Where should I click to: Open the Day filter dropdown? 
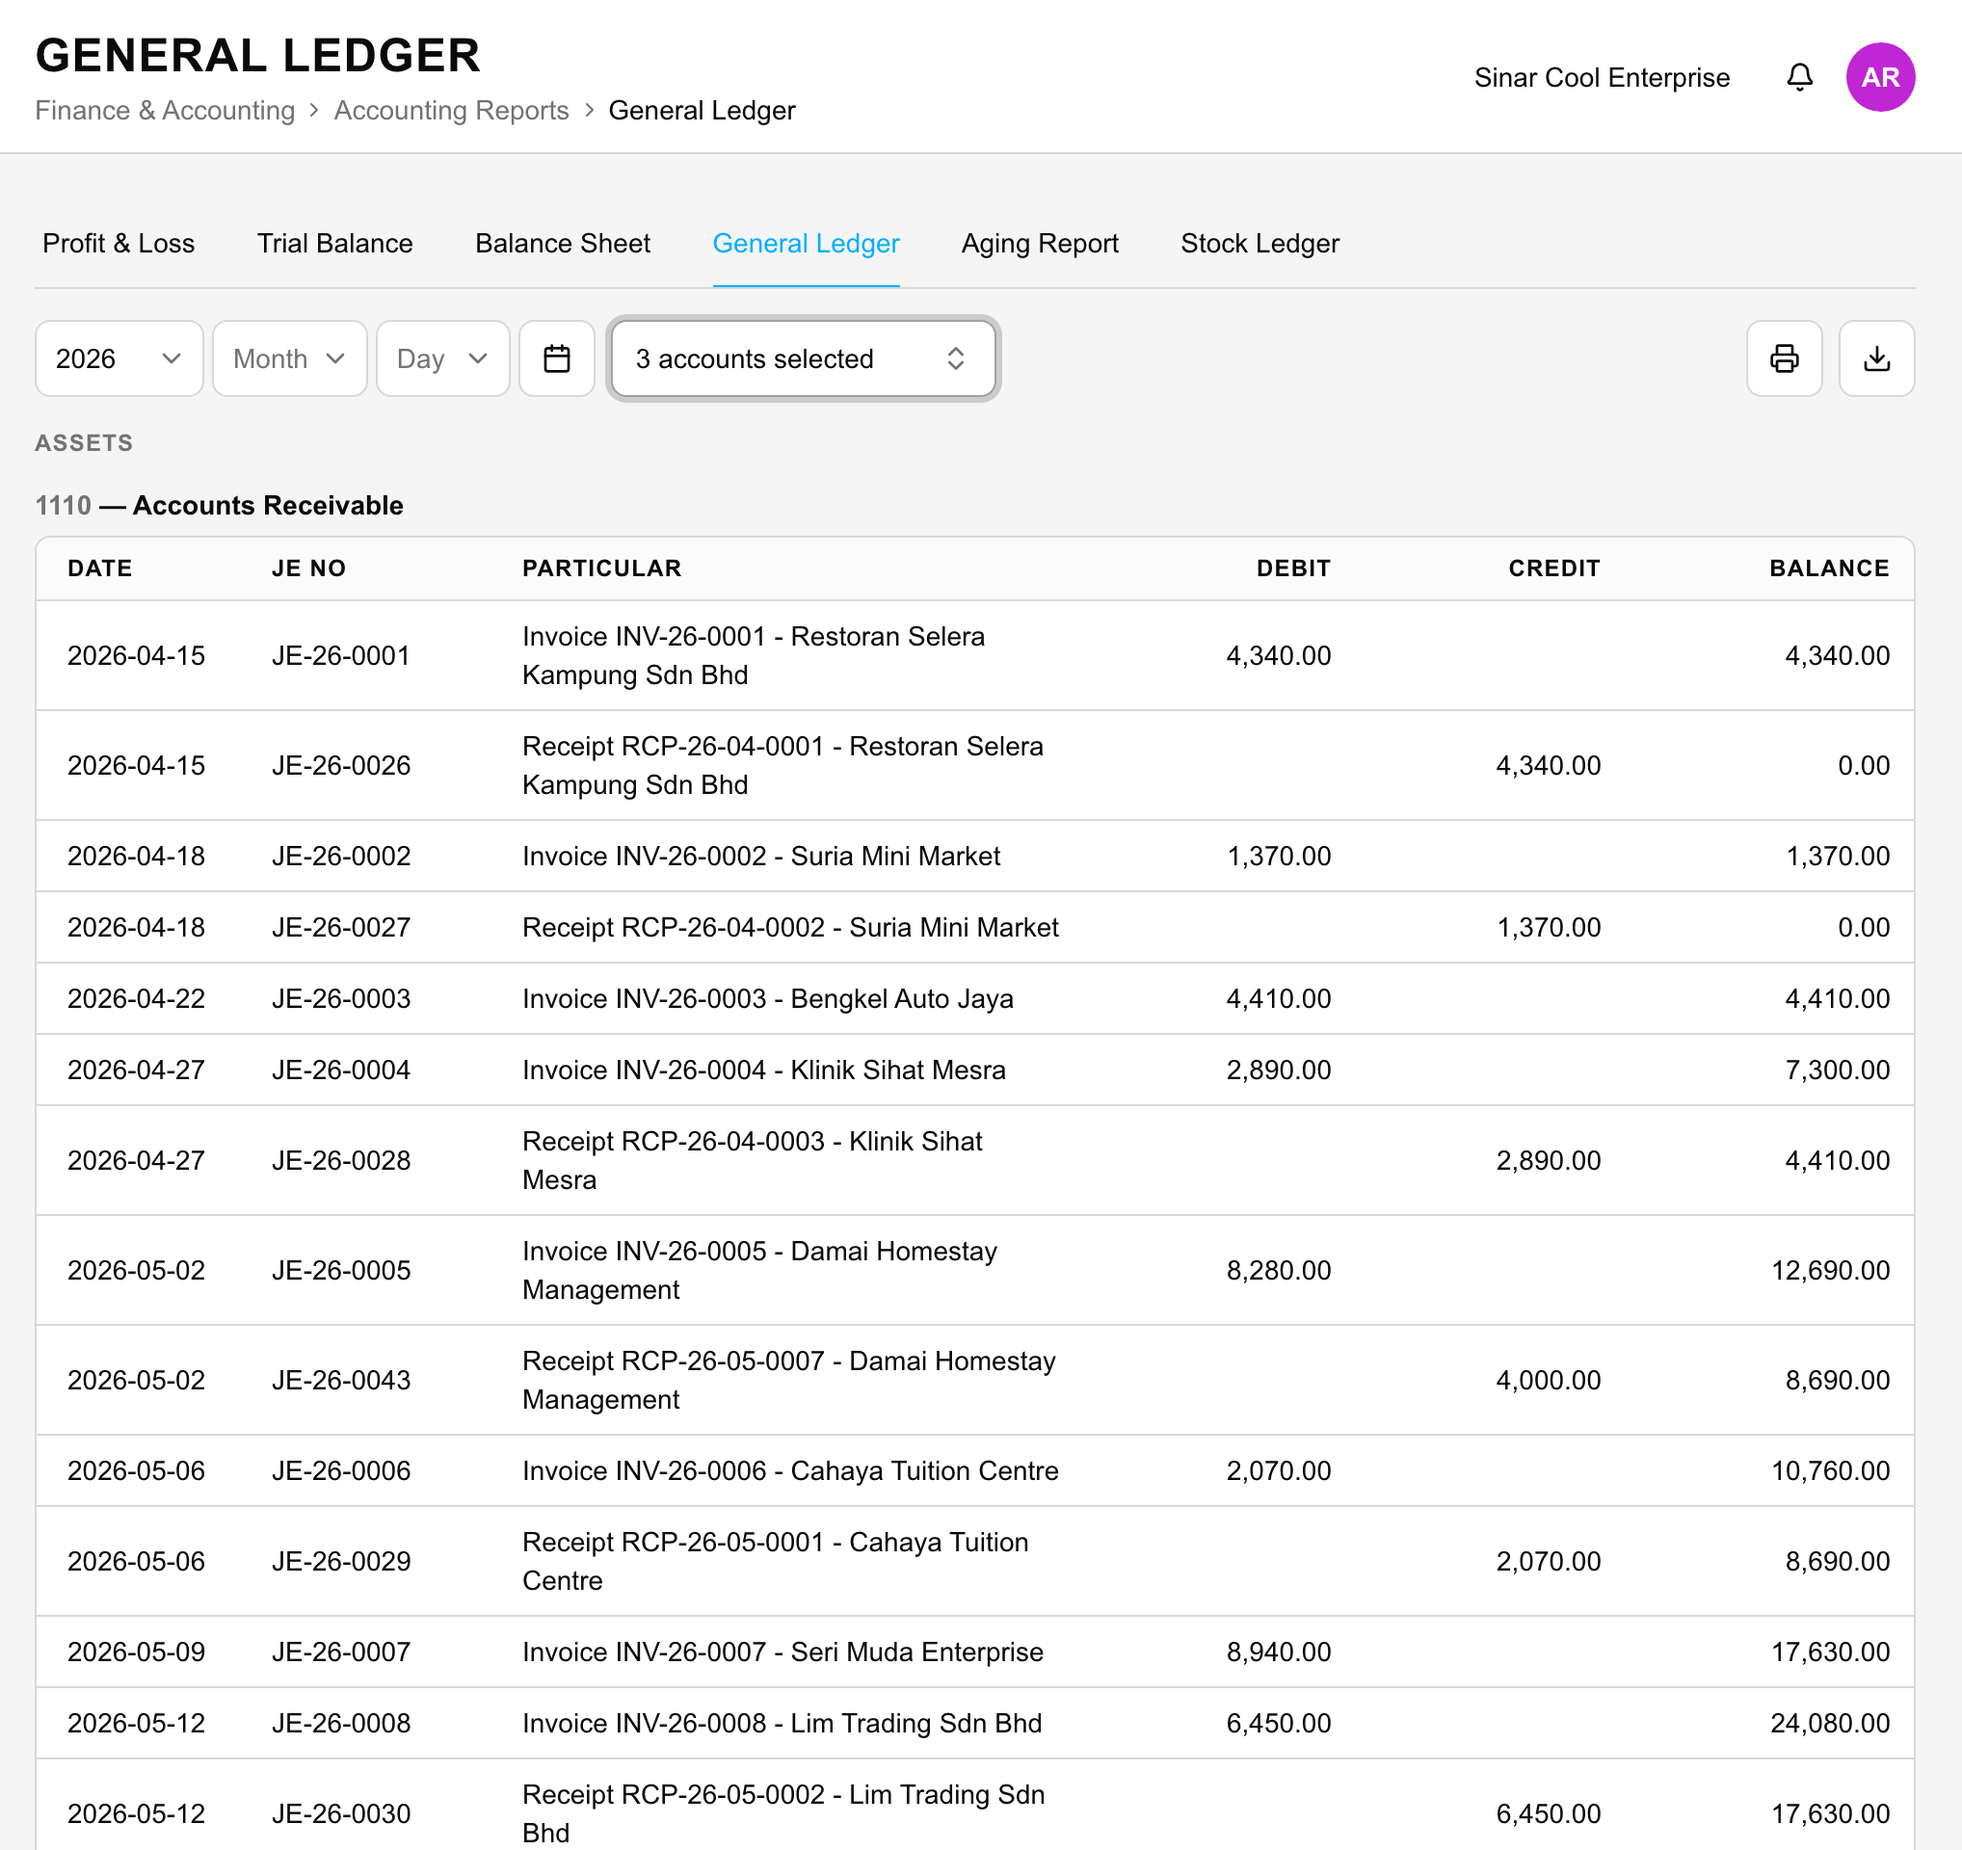coord(442,358)
